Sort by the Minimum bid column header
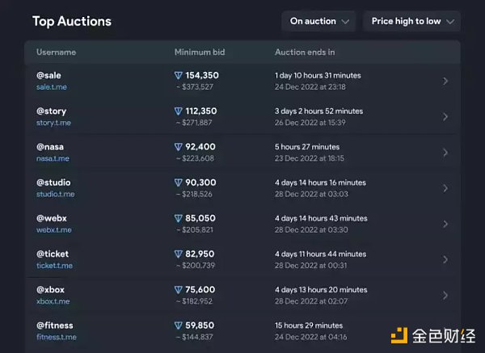This screenshot has height=353, width=485. pyautogui.click(x=200, y=53)
